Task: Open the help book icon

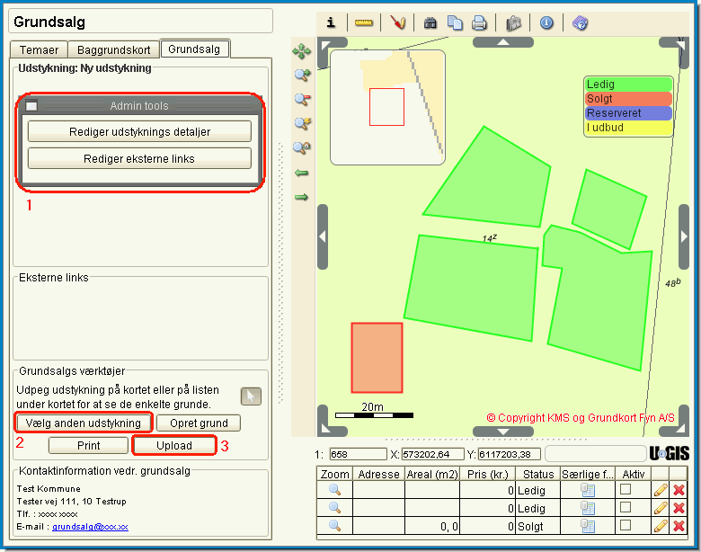Action: [580, 22]
